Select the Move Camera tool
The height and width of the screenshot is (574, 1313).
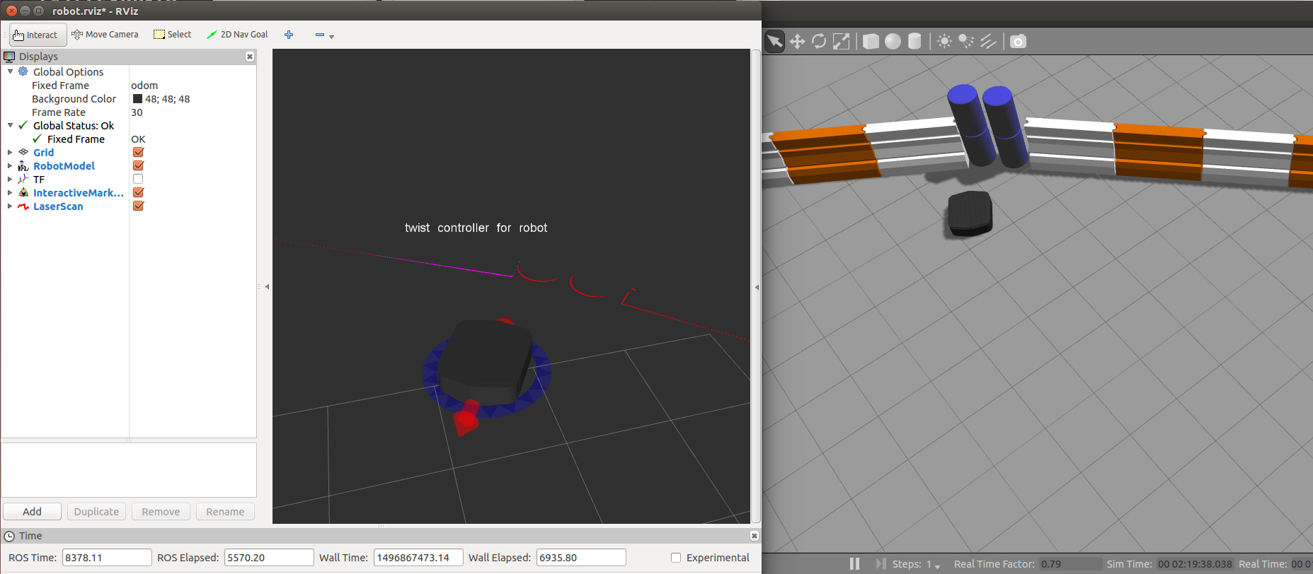pos(105,35)
